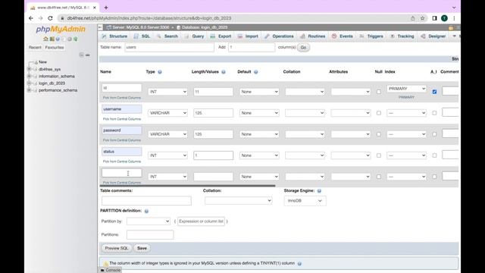The image size is (485, 273).
Task: Toggle Null checkbox for id column
Action: pos(379,92)
